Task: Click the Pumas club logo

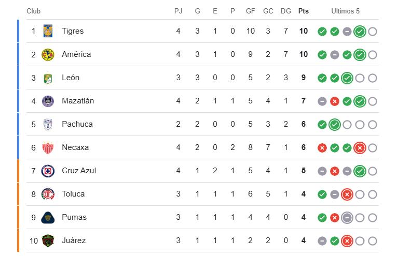Action: coord(48,217)
